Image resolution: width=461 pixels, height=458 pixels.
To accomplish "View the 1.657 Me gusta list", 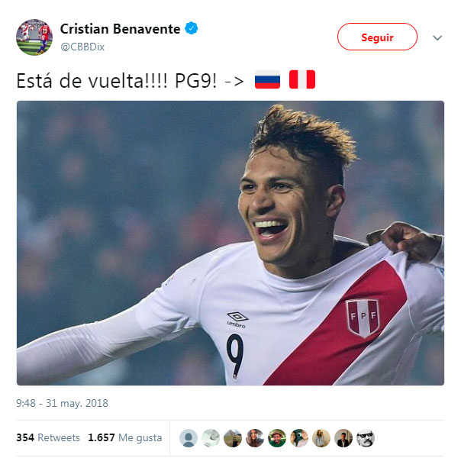I will point(125,437).
